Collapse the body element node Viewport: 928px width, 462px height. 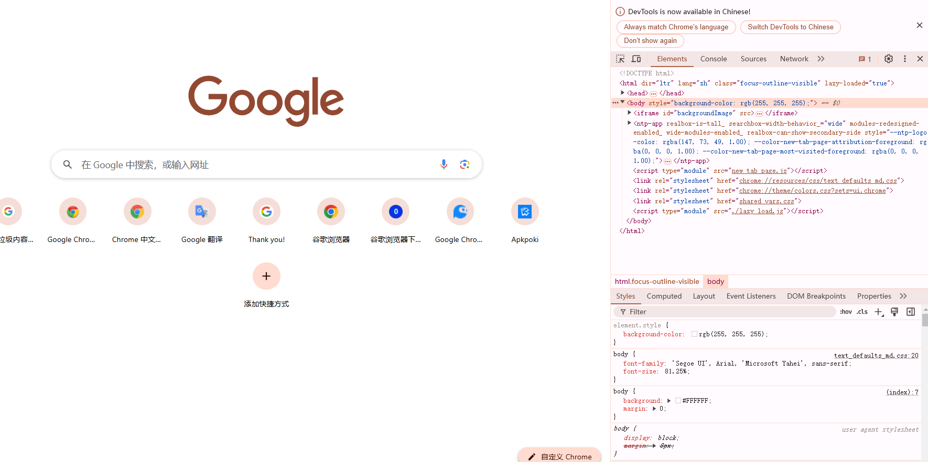pyautogui.click(x=623, y=103)
